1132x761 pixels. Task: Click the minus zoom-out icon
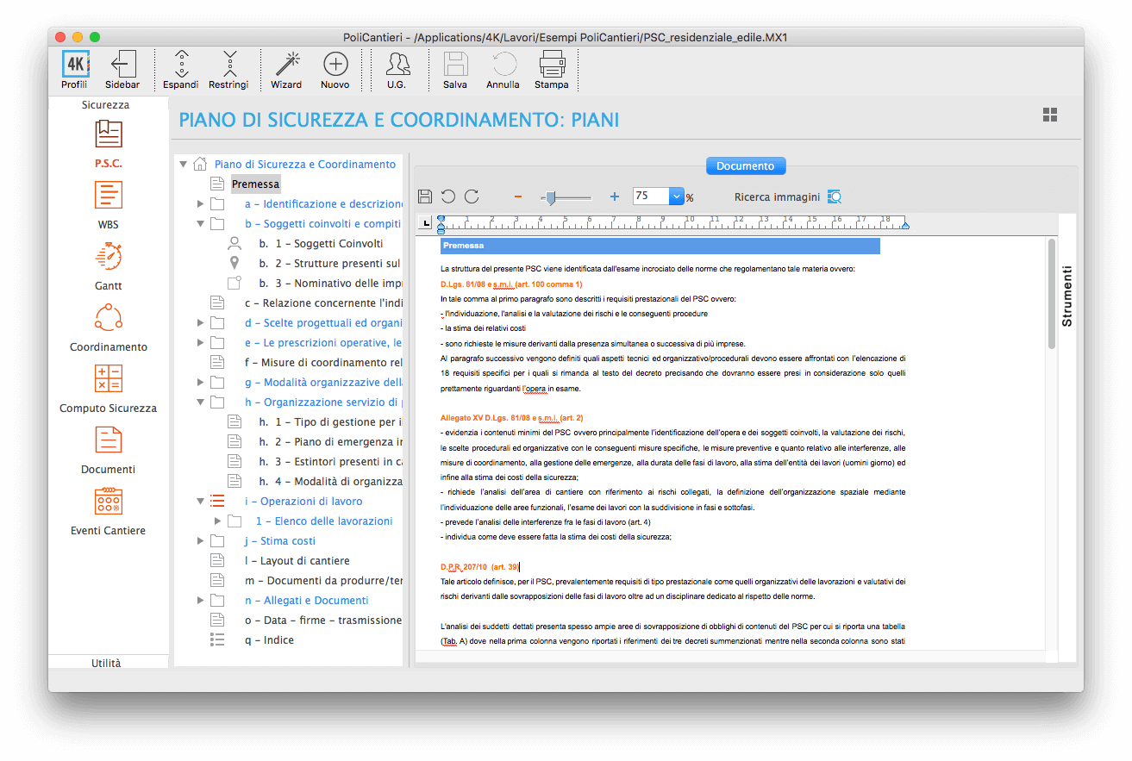coord(518,196)
